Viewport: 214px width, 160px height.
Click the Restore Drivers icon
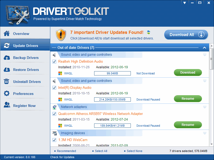click(x=7, y=70)
